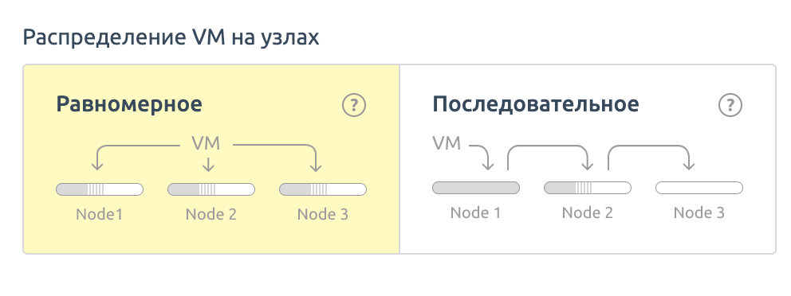Select the Равномерное distribution option

click(x=211, y=159)
